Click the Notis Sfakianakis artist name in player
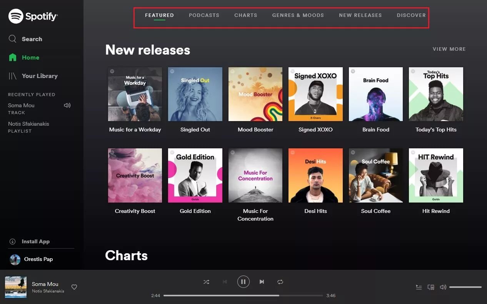 click(48, 291)
